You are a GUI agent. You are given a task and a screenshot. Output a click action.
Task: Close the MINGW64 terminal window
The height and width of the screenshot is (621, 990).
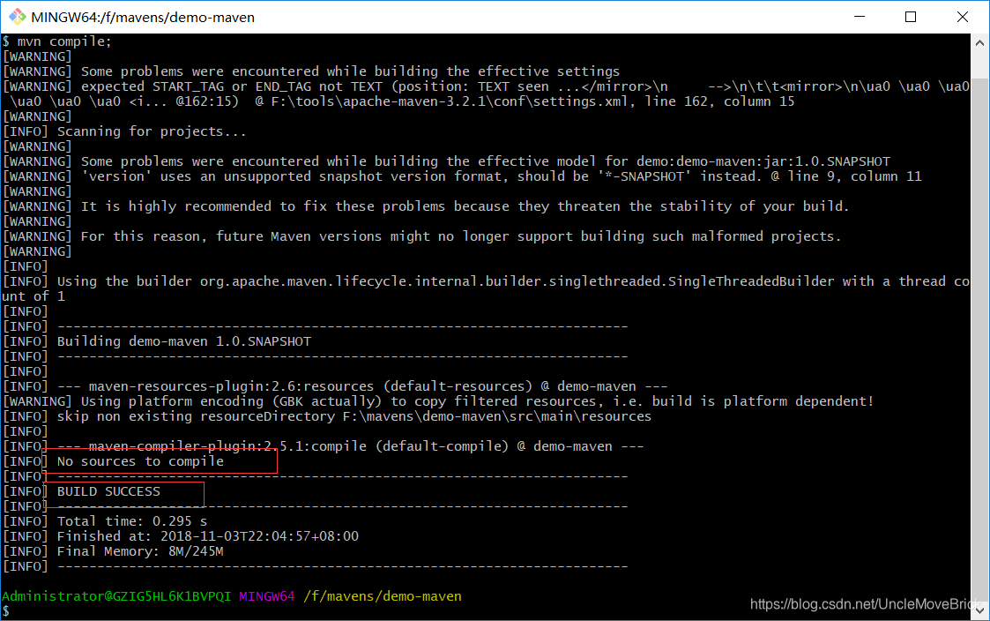pyautogui.click(x=962, y=17)
